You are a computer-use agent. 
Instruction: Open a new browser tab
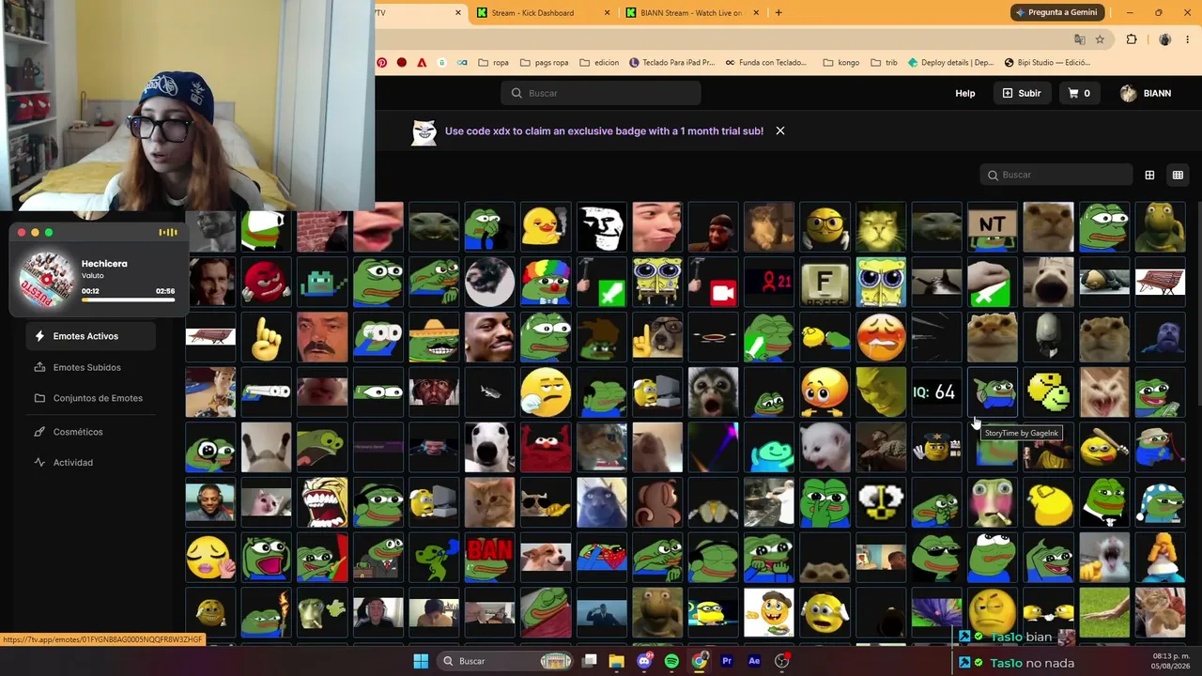(778, 13)
